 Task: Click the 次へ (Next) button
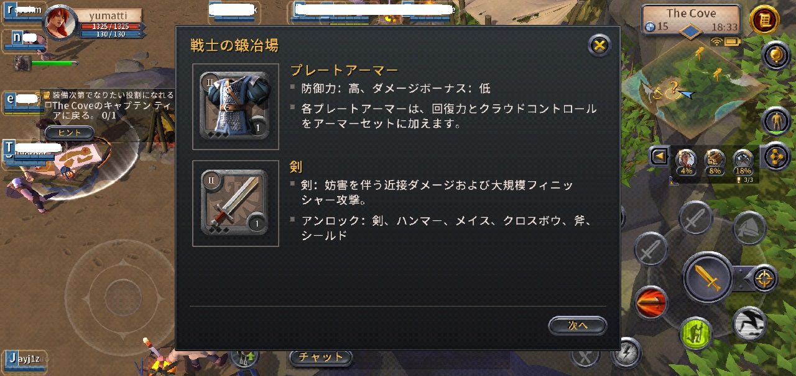[577, 326]
